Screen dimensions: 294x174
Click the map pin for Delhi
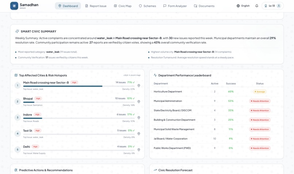pyautogui.click(x=139, y=150)
